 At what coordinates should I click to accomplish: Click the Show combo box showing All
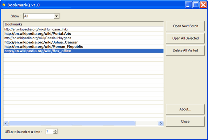(x=42, y=16)
